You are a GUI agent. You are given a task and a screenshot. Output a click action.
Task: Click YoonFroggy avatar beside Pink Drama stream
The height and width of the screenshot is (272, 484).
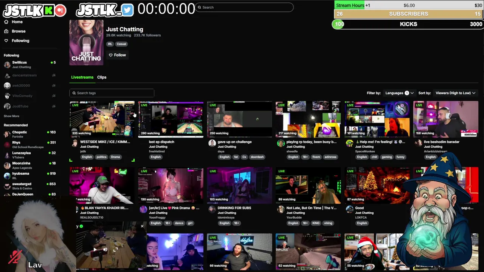143,209
